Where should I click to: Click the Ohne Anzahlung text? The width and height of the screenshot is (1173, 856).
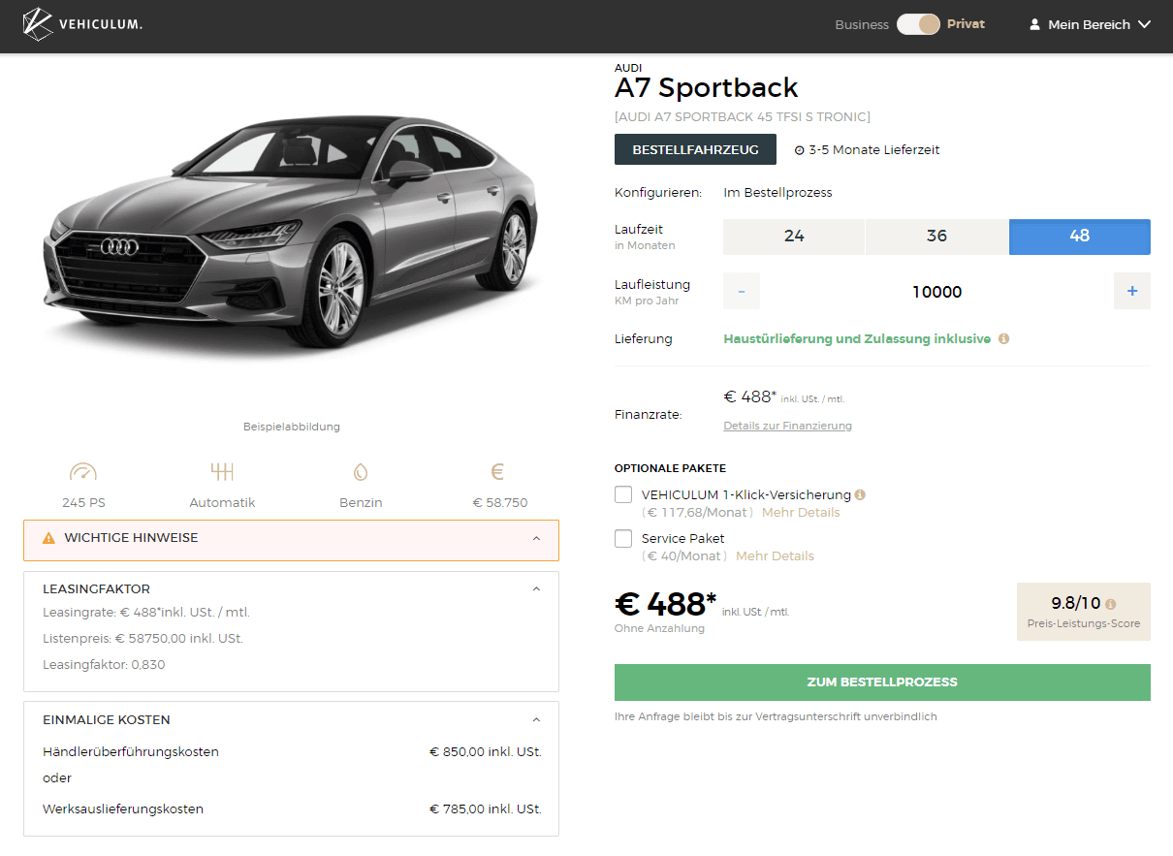[659, 628]
